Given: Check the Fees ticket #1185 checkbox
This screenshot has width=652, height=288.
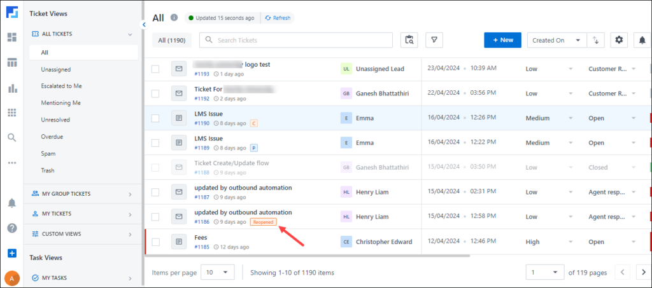Looking at the screenshot, I should (155, 242).
